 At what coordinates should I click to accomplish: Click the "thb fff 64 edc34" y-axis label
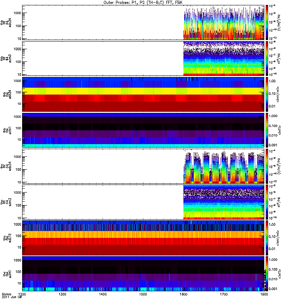6,22
